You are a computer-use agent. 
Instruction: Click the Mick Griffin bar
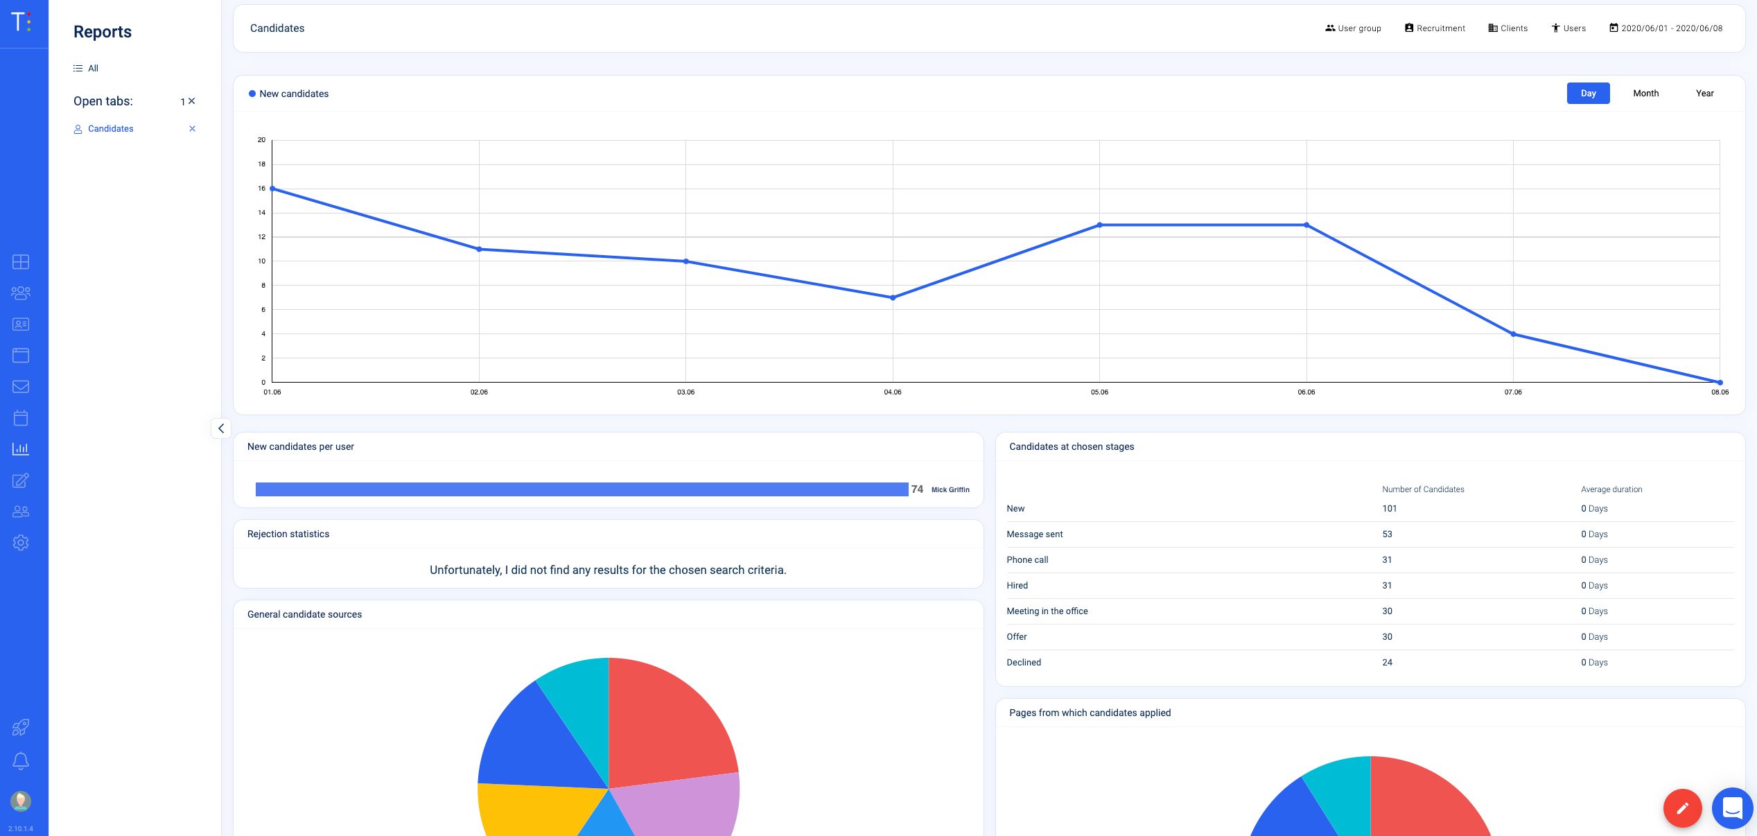pos(582,489)
